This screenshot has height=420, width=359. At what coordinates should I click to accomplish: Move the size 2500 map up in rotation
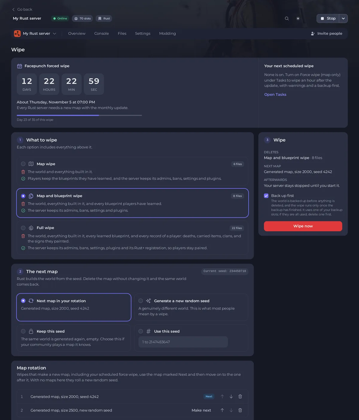222,410
